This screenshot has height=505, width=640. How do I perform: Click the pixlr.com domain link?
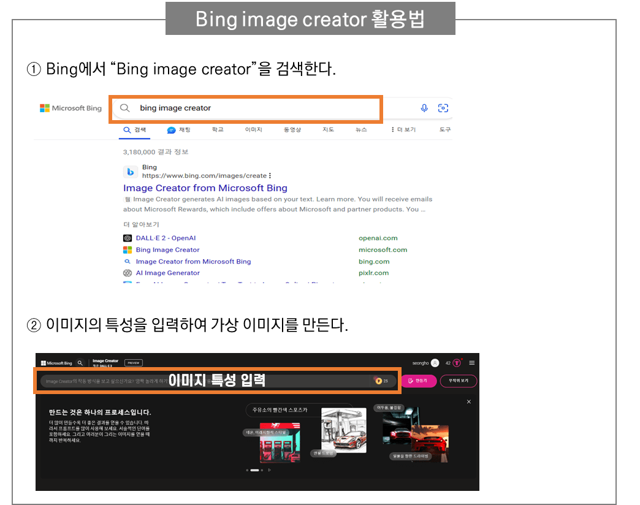point(373,273)
